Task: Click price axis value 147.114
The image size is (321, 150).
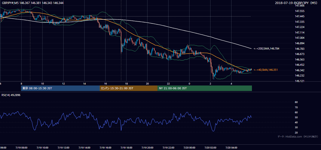Action: click(x=300, y=33)
